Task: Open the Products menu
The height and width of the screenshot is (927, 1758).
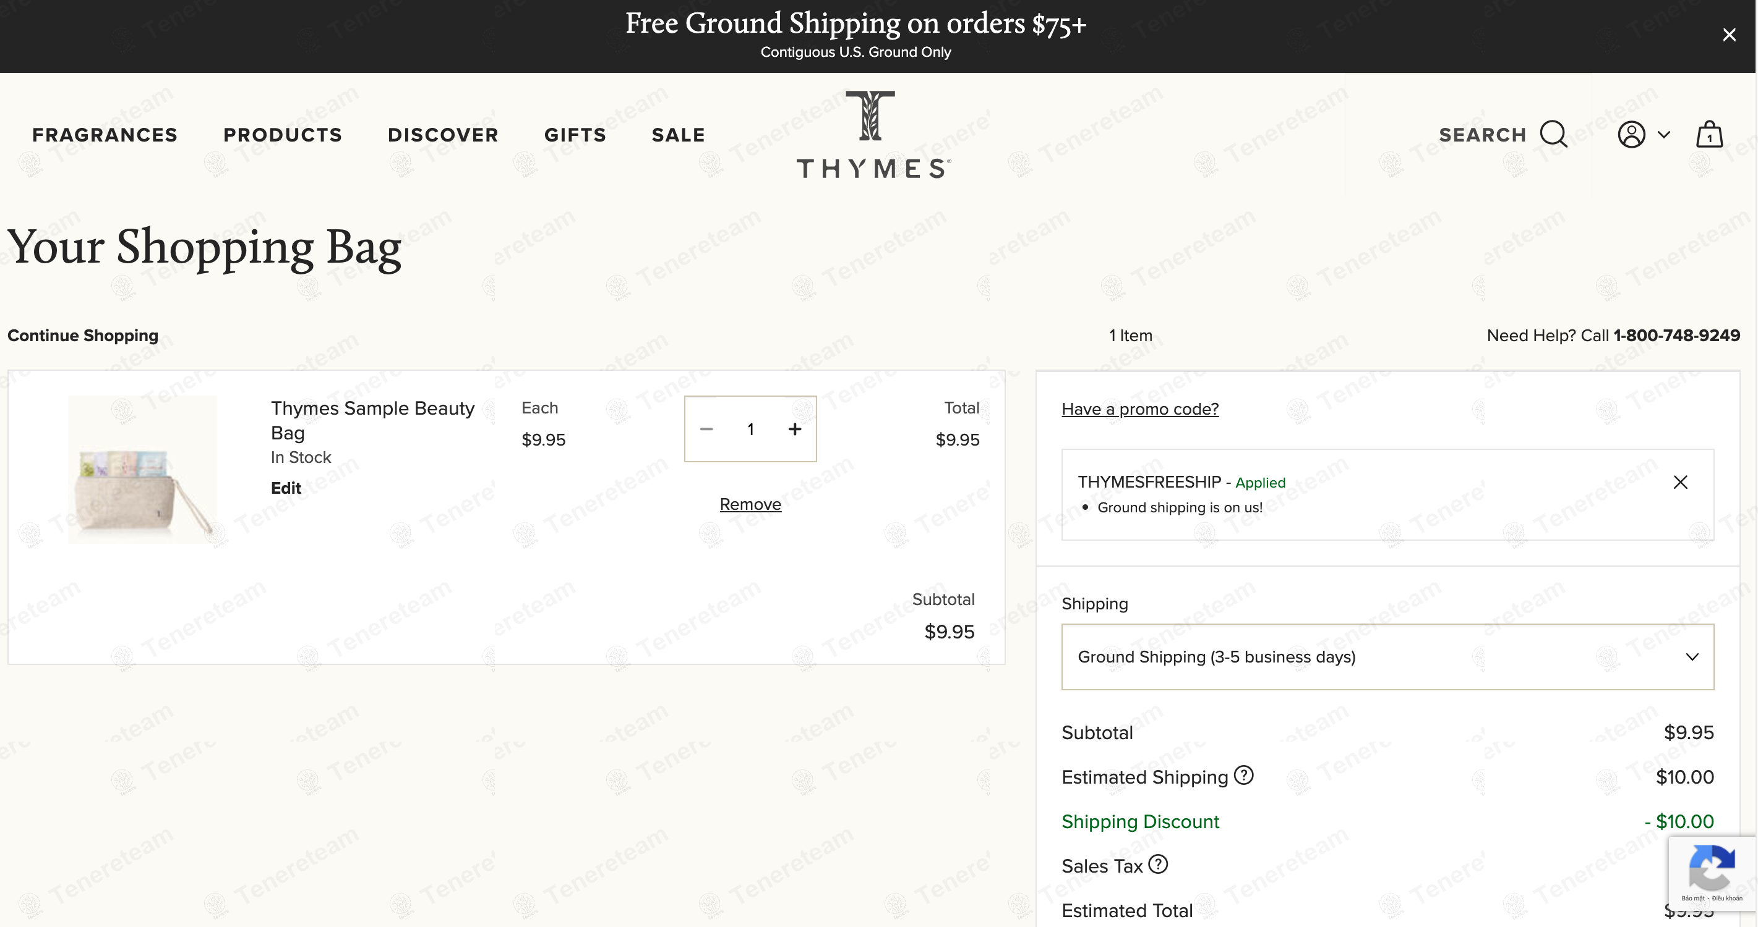Action: [x=283, y=135]
